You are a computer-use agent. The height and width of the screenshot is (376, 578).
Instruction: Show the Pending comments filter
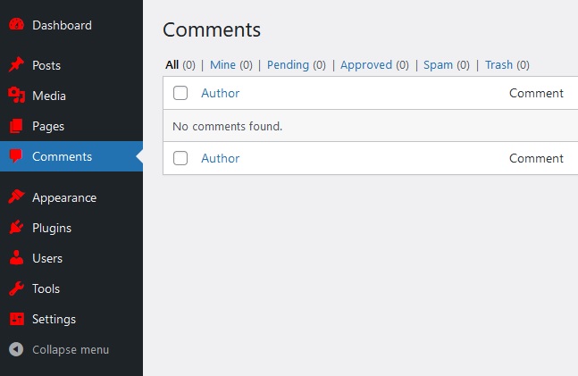(287, 64)
